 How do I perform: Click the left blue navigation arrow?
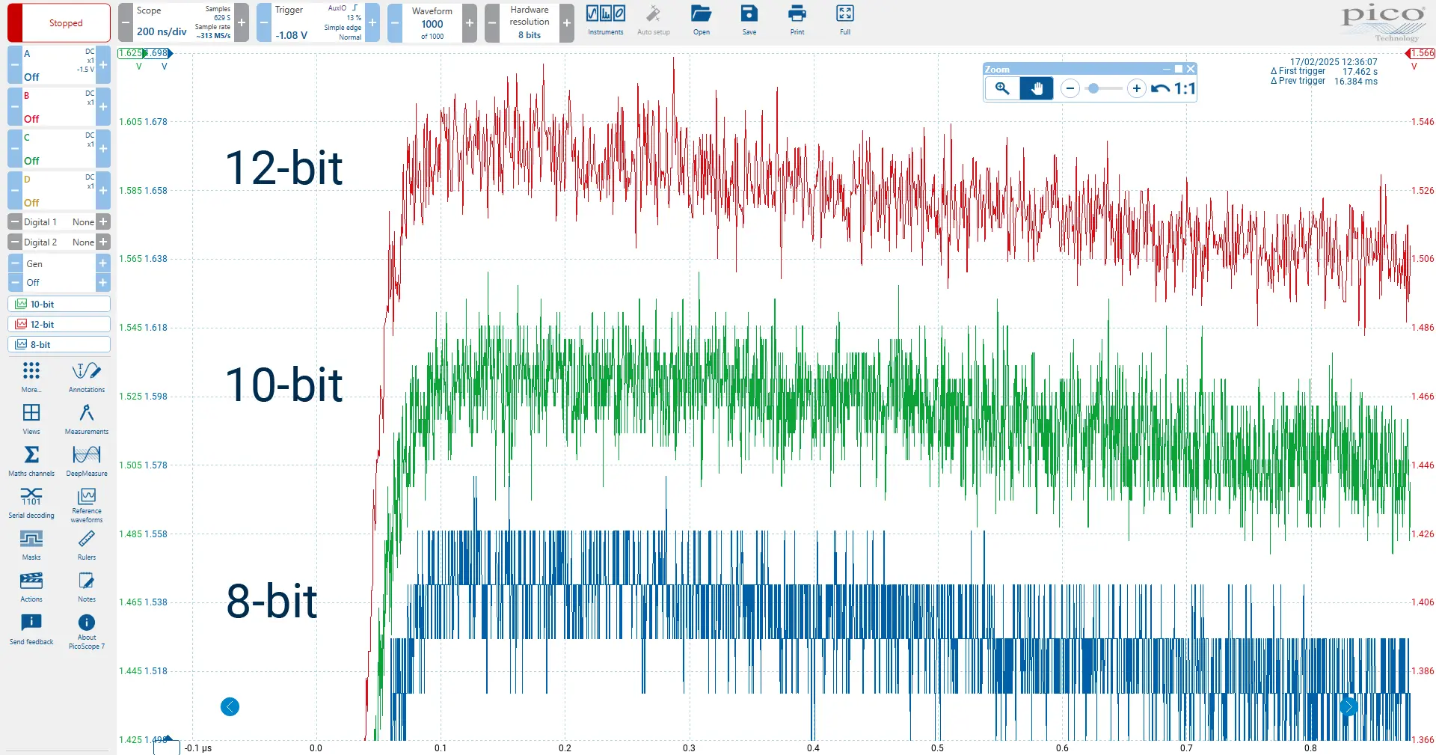(230, 707)
